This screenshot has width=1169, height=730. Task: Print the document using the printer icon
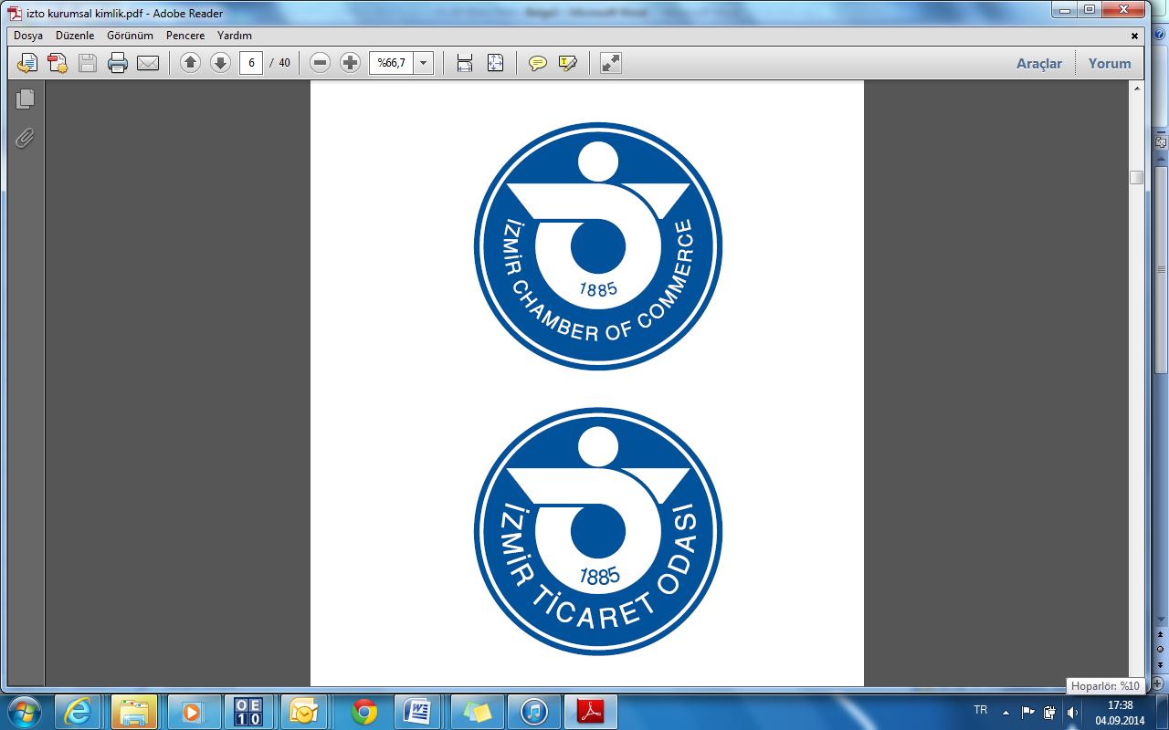click(x=118, y=63)
